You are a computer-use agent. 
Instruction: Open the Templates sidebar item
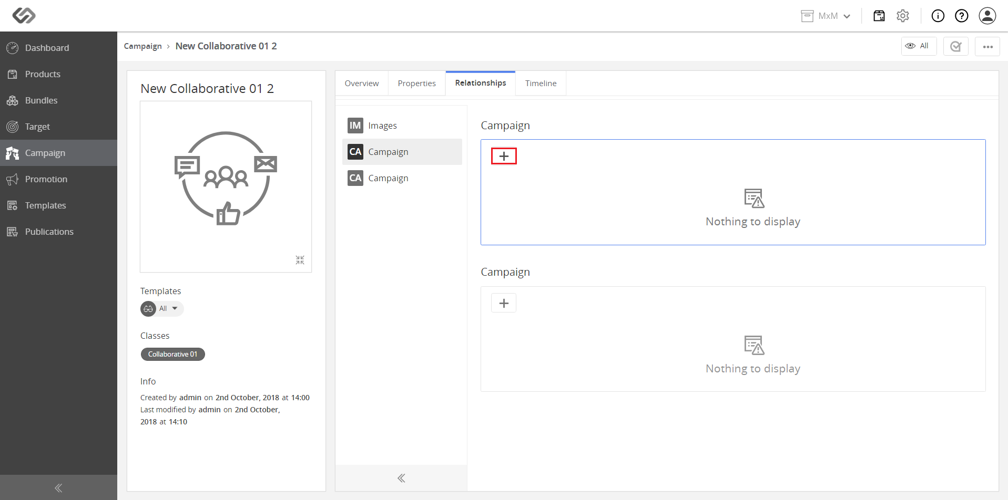(x=58, y=205)
